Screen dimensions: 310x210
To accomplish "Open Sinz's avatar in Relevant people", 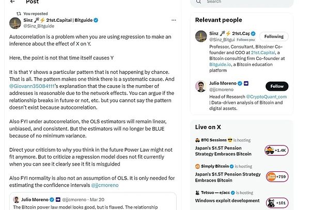I will point(201,36).
